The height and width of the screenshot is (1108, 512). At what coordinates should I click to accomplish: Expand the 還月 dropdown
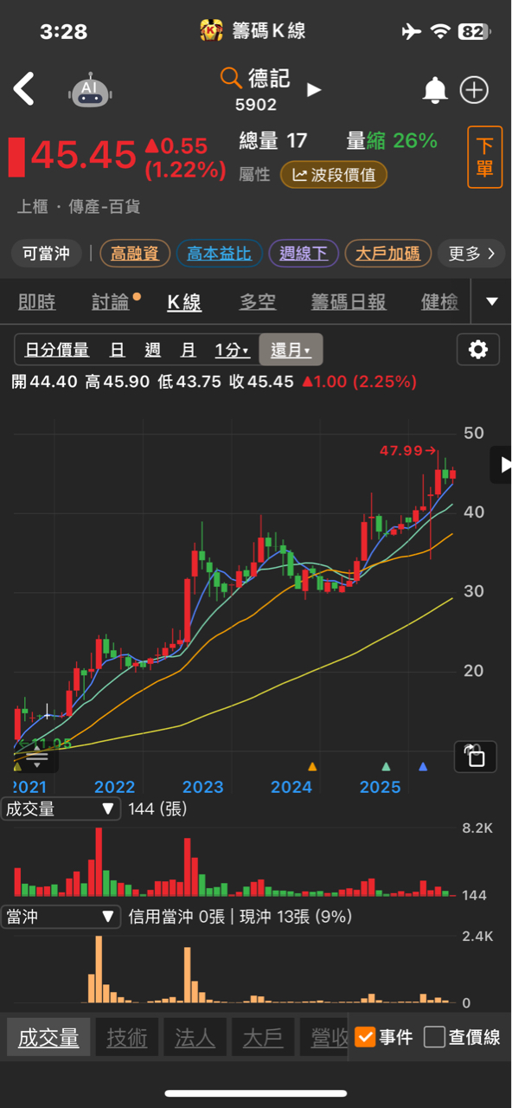click(291, 350)
